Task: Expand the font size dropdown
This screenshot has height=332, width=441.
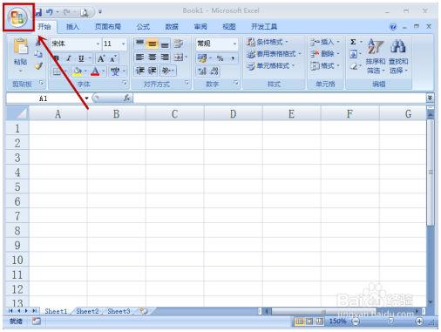Action: pos(124,44)
